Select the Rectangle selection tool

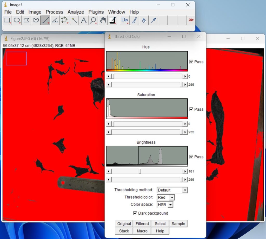coord(7,20)
